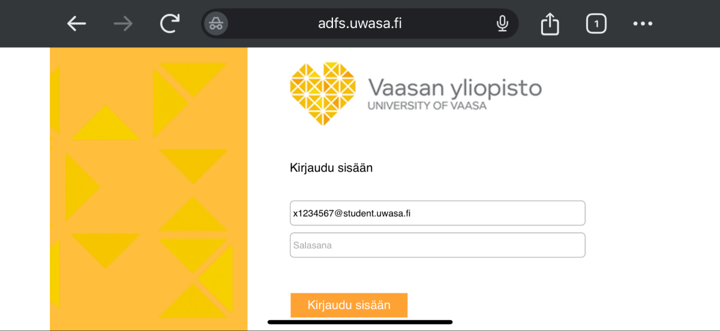
Task: Click the adfs.uwasa.fi URL in address bar
Action: pos(360,24)
